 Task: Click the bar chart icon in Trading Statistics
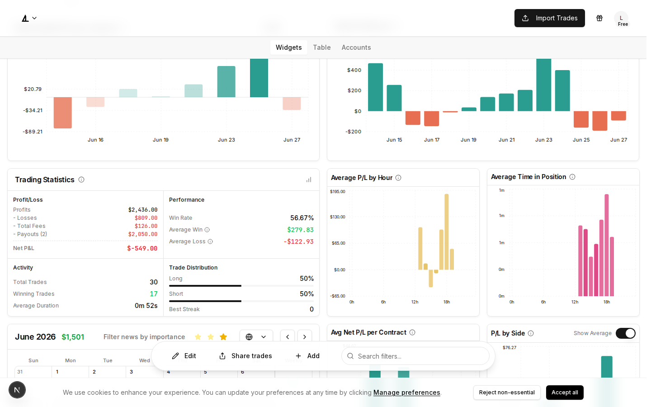309,180
